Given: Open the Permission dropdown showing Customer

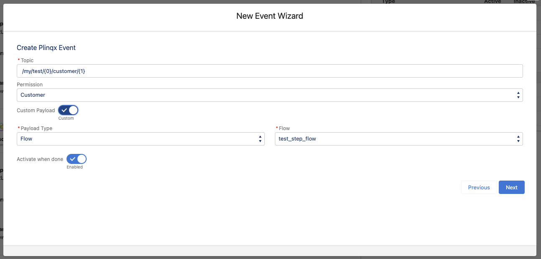Looking at the screenshot, I should [270, 95].
